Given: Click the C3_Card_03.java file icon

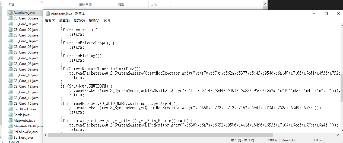Looking at the screenshot, I should click(x=10, y=35).
